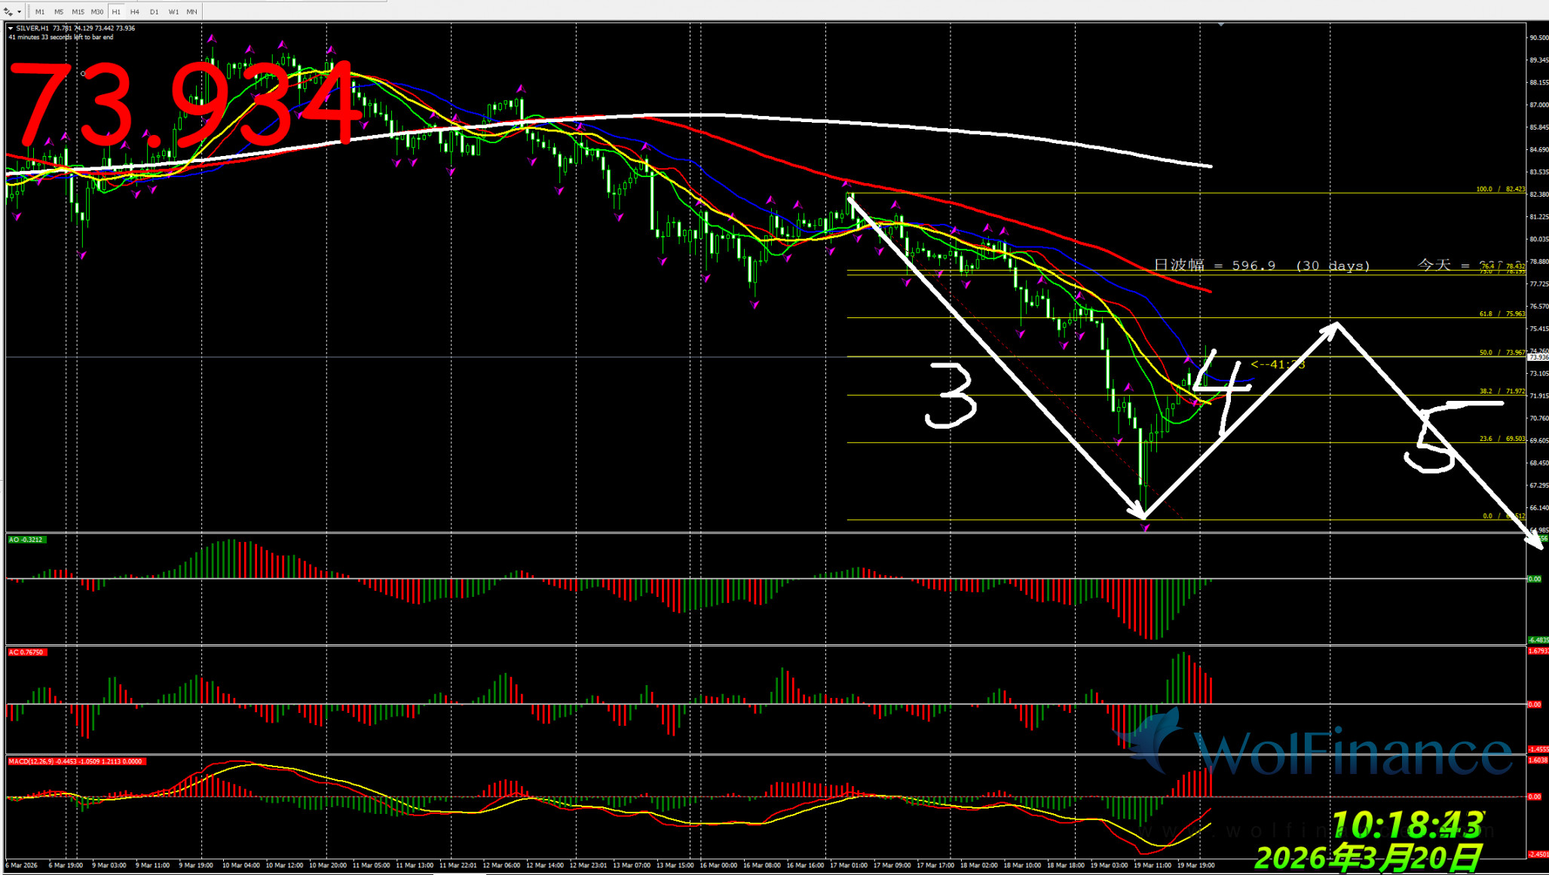Toggle the active H1 timeframe button
The height and width of the screenshot is (875, 1549).
point(116,12)
